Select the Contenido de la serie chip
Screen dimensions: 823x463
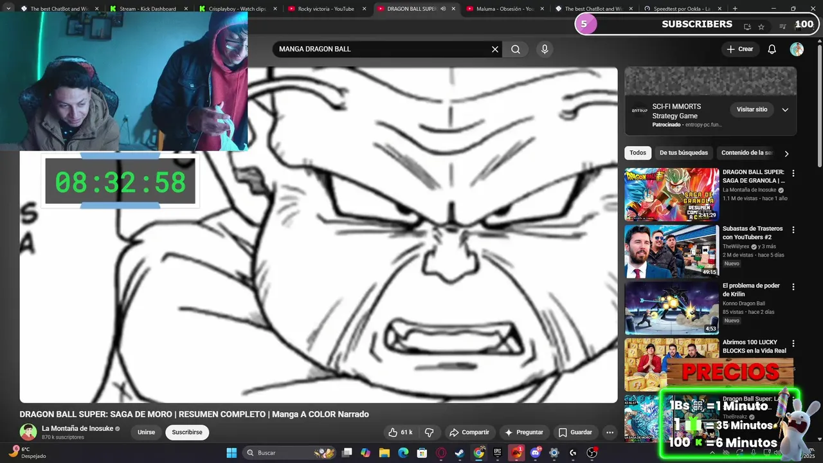(x=746, y=153)
